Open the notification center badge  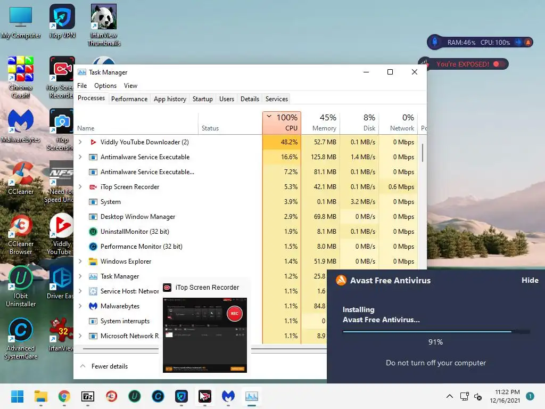click(x=530, y=396)
